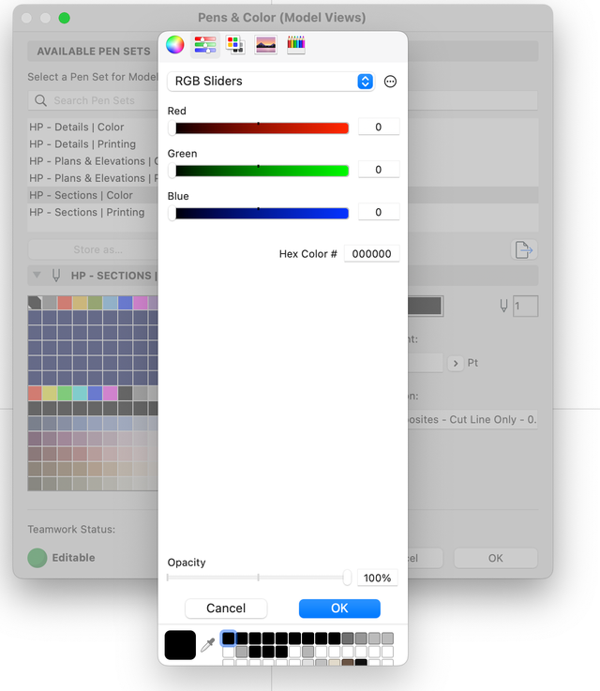The width and height of the screenshot is (600, 691).
Task: Click the large black current color swatch
Action: click(x=180, y=645)
